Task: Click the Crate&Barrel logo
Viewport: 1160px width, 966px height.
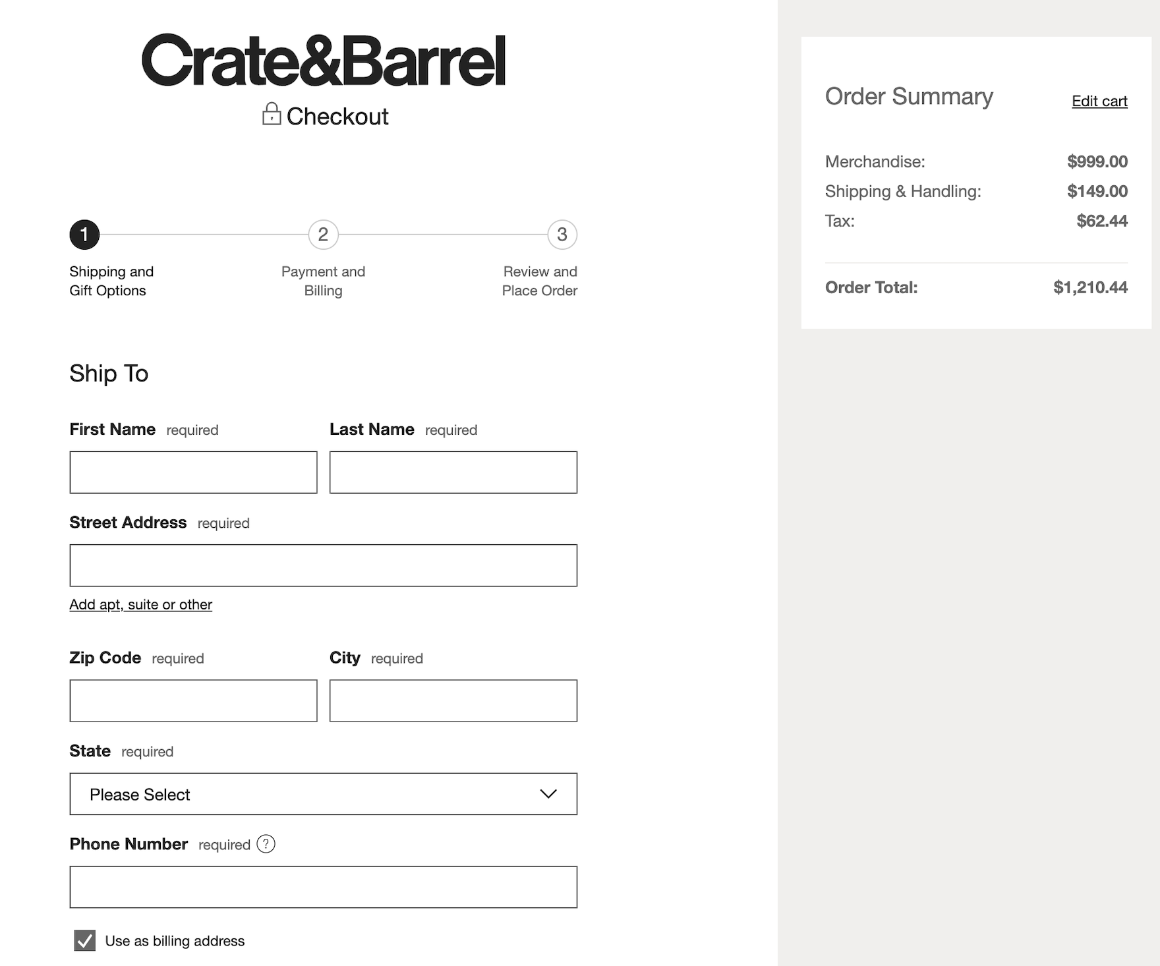Action: [323, 61]
